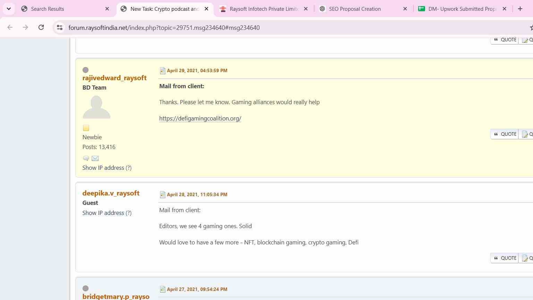The height and width of the screenshot is (300, 533).
Task: Open the defigamingcoalition.org link
Action: (200, 118)
